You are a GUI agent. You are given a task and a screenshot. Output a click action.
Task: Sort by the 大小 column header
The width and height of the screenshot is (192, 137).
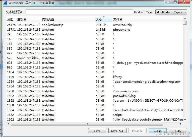point(104,19)
